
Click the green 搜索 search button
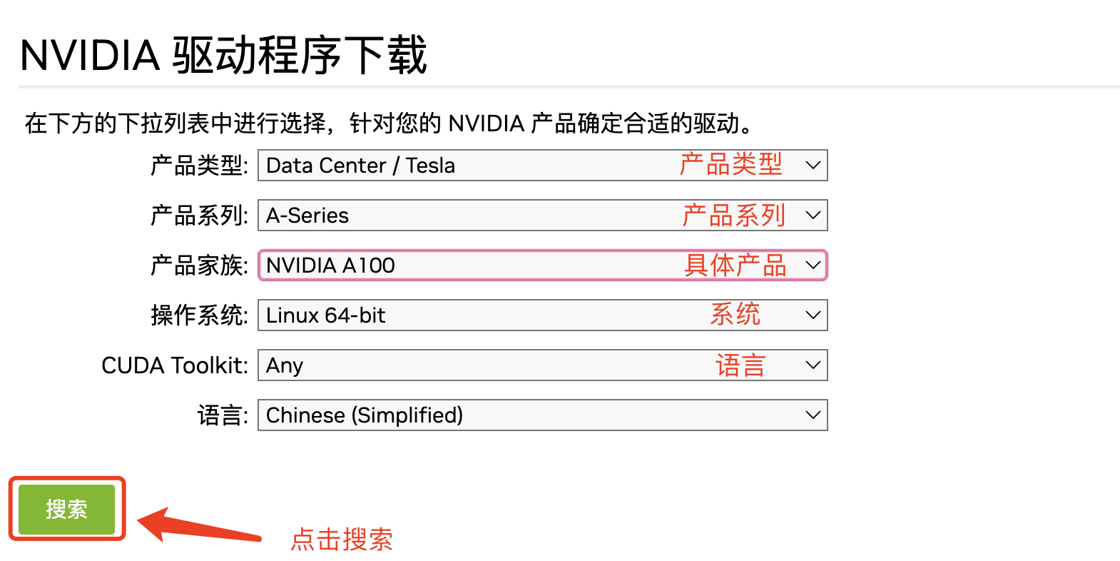66,509
